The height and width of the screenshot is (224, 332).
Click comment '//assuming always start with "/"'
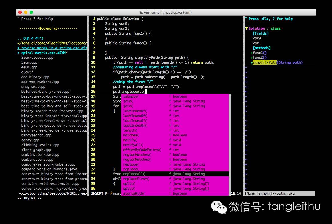(145, 67)
